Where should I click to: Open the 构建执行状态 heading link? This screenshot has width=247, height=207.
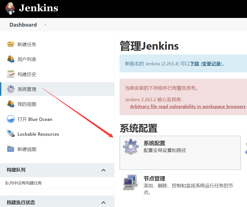[21, 202]
